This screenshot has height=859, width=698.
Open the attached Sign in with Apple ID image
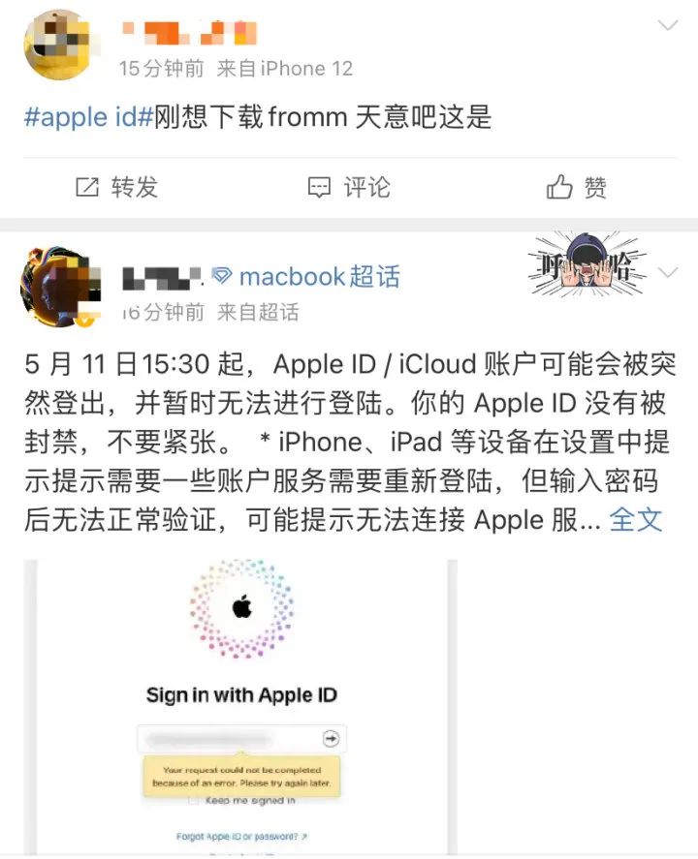tap(240, 707)
